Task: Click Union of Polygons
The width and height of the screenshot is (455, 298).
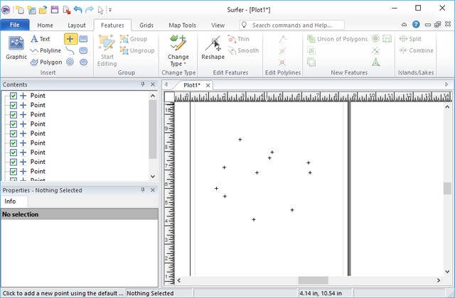Action: click(338, 39)
